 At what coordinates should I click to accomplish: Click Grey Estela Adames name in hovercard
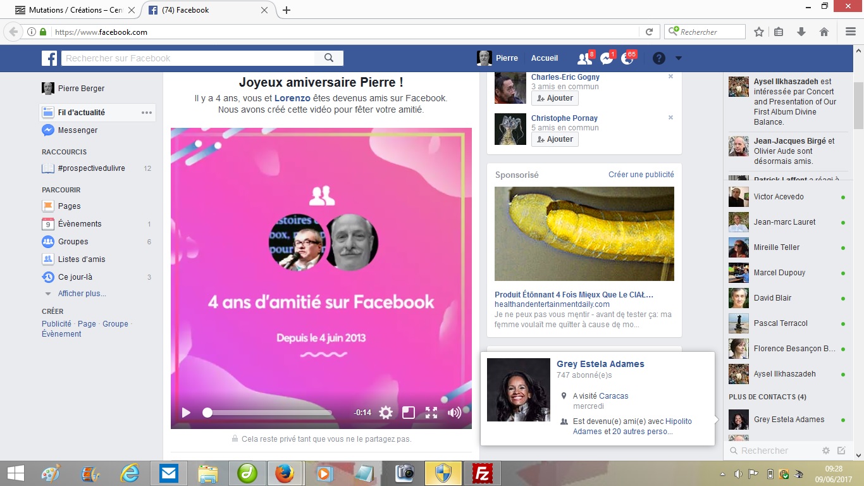click(x=600, y=364)
